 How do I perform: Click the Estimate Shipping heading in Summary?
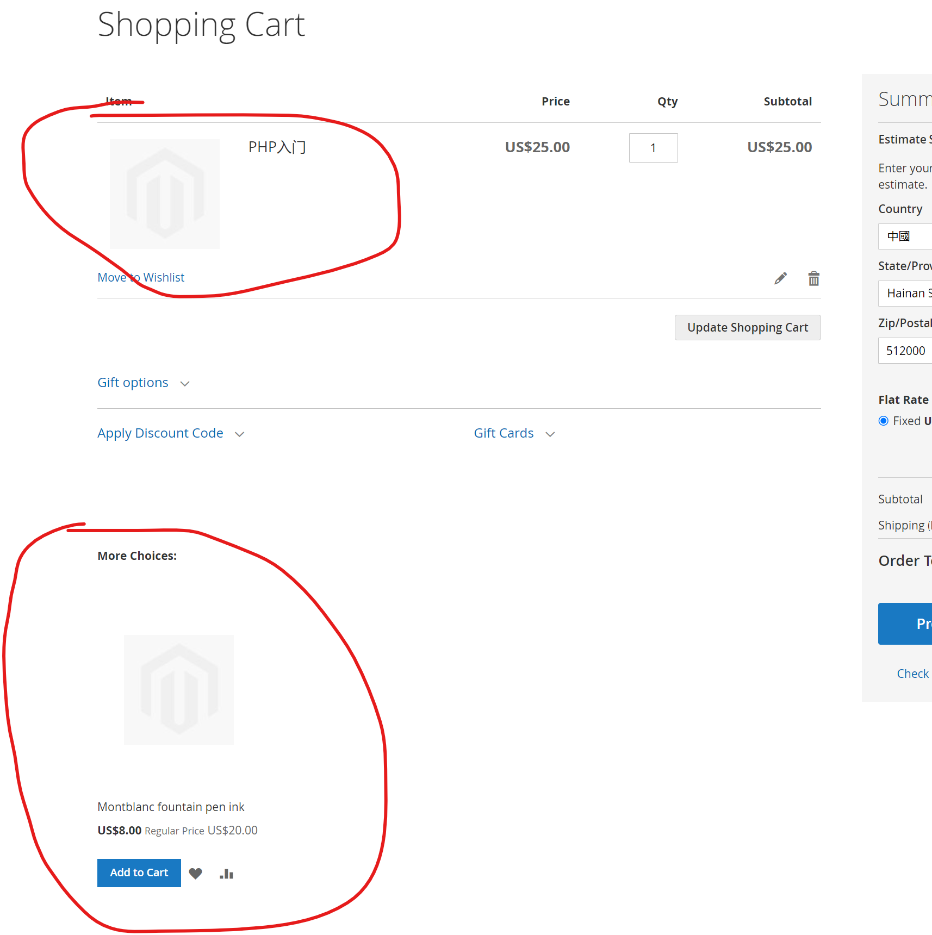click(905, 139)
